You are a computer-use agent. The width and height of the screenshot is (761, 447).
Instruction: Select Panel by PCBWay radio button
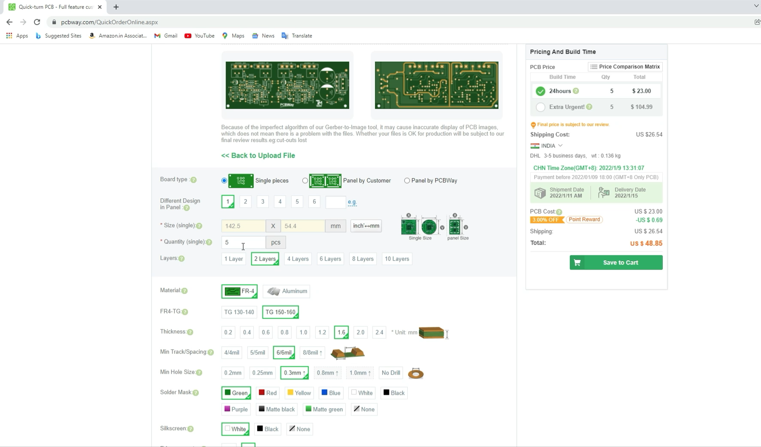coord(407,181)
